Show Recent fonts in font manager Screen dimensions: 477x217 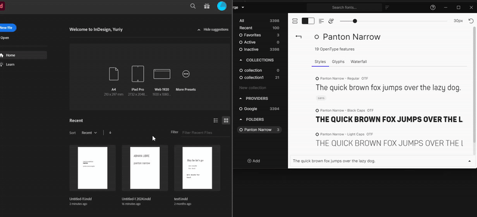coord(259,28)
